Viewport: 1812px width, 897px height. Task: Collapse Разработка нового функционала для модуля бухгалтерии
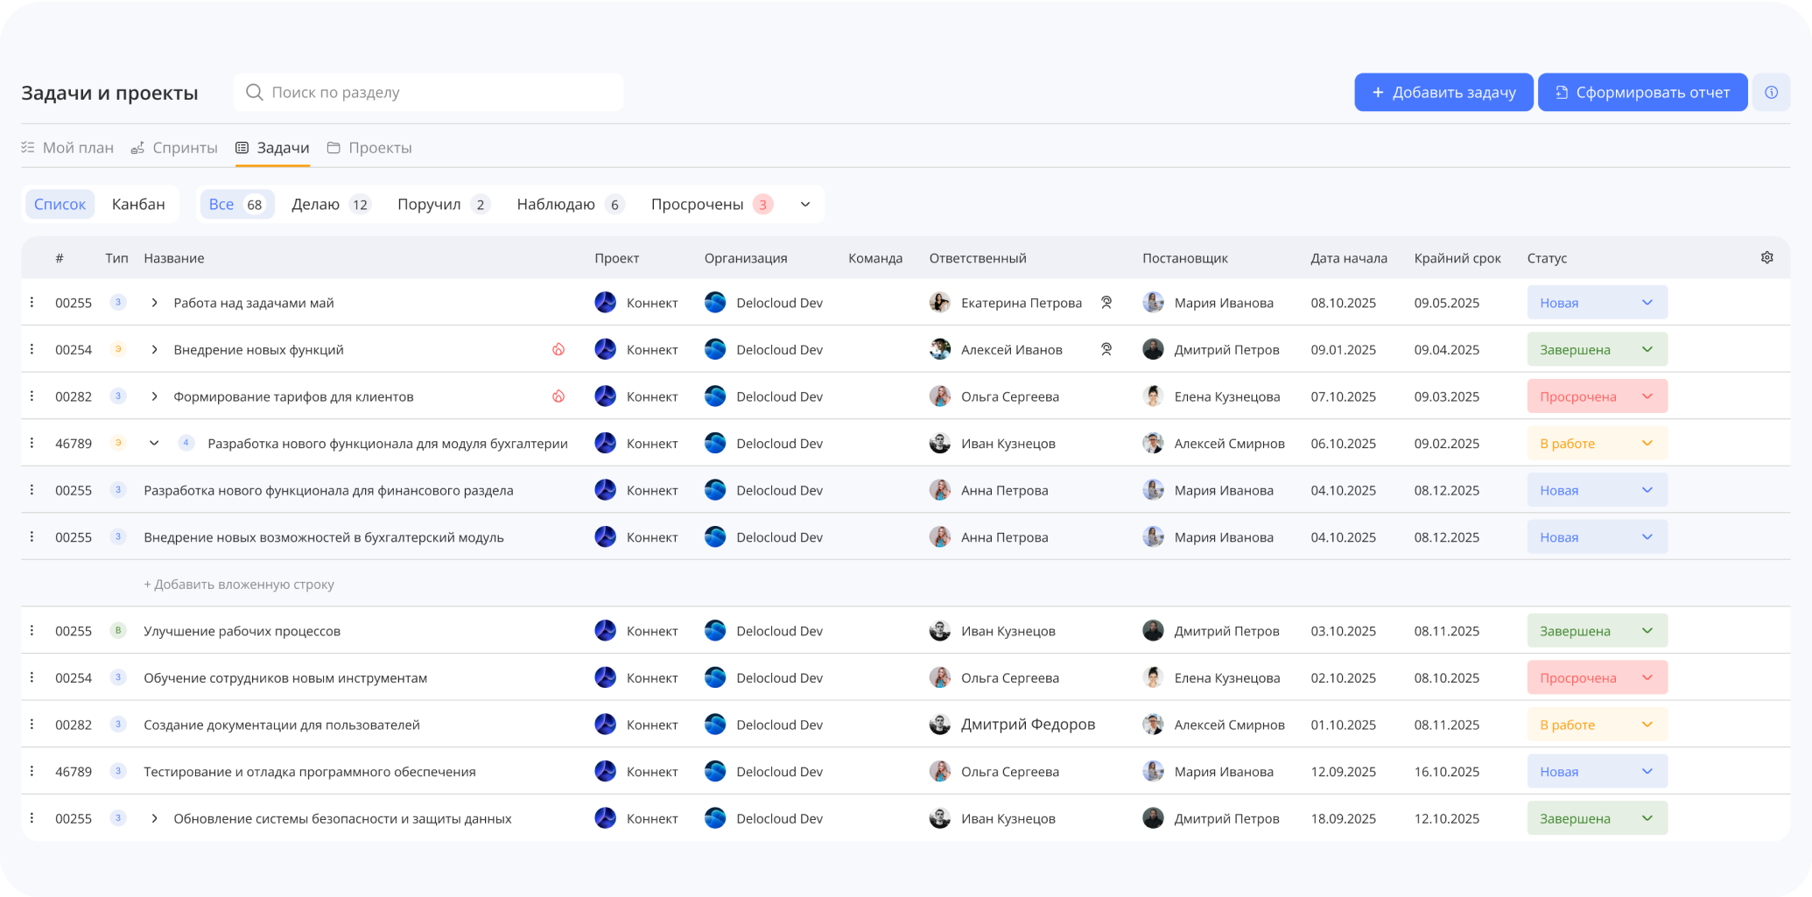154,443
